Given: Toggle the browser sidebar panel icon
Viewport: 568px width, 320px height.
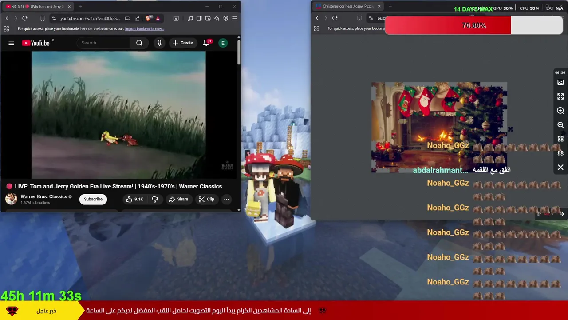Looking at the screenshot, I should pos(199,18).
